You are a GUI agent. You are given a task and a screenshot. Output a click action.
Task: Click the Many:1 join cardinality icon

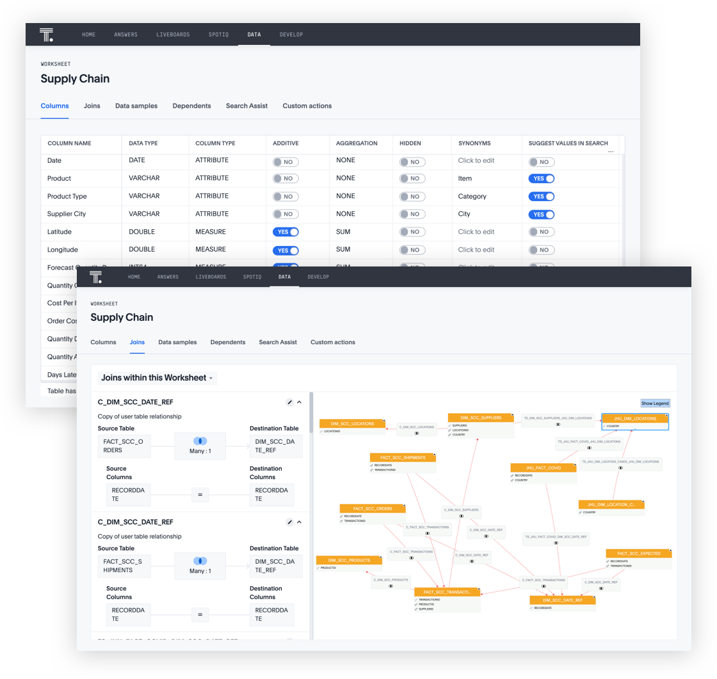[200, 441]
